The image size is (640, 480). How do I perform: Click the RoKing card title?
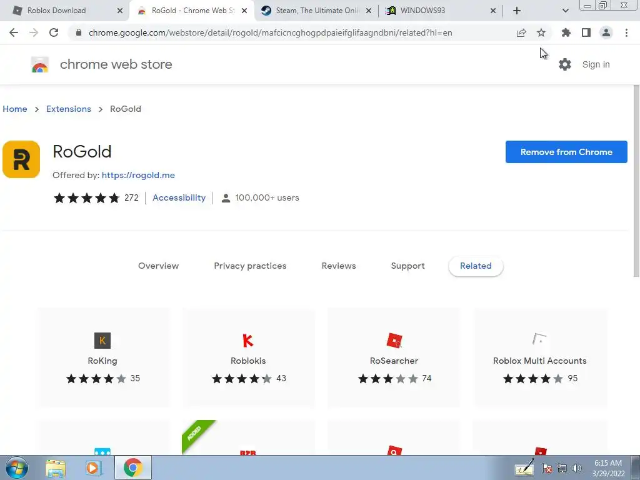coord(102,361)
